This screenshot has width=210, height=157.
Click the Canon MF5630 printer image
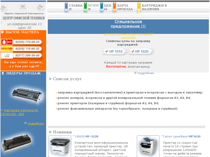(148, 146)
